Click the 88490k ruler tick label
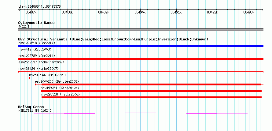 pyautogui.click(x=140, y=12)
